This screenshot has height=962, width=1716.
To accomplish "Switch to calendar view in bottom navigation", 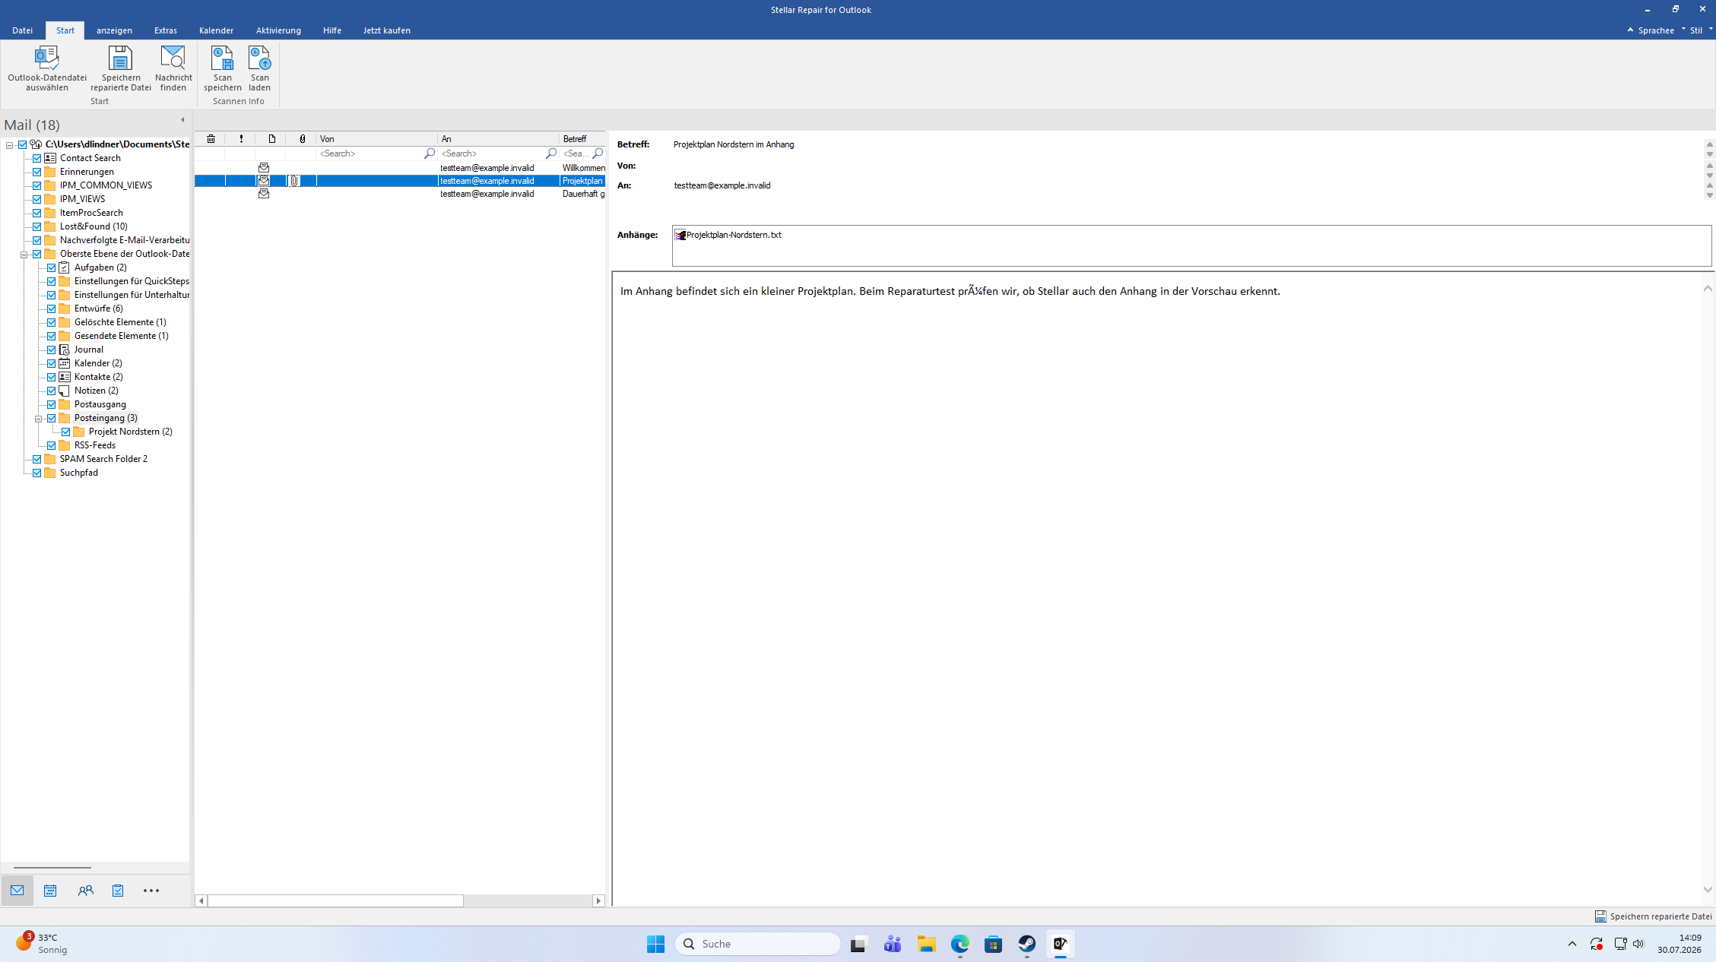I will coord(50,891).
